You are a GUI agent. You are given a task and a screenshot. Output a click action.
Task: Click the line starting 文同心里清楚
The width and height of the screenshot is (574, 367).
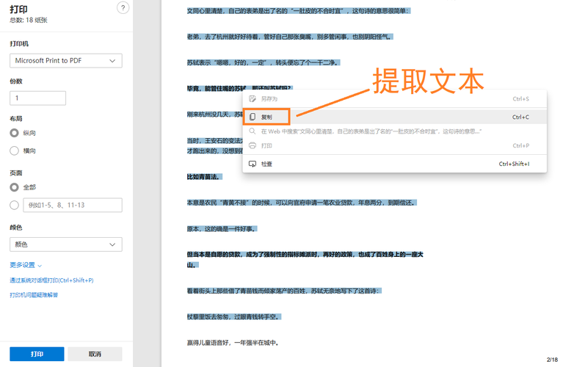click(x=299, y=11)
